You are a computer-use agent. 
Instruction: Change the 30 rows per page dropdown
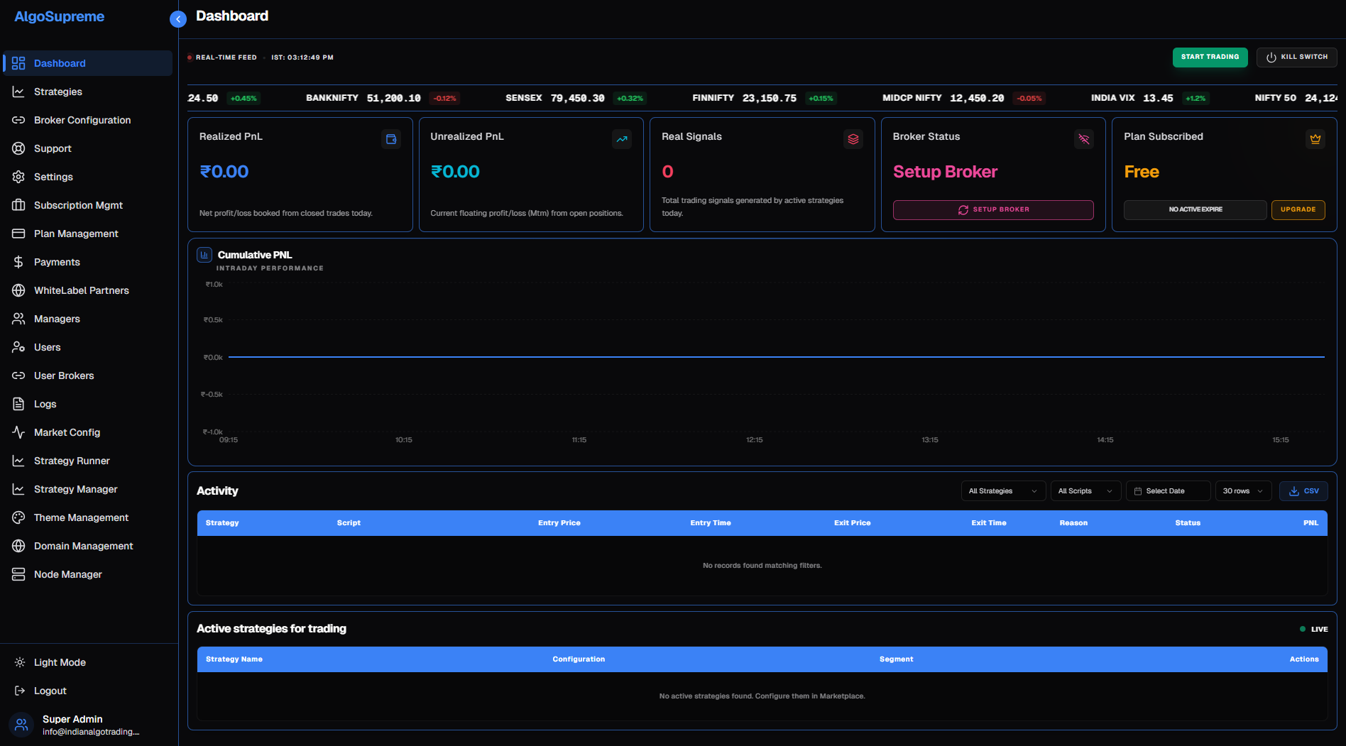tap(1243, 491)
